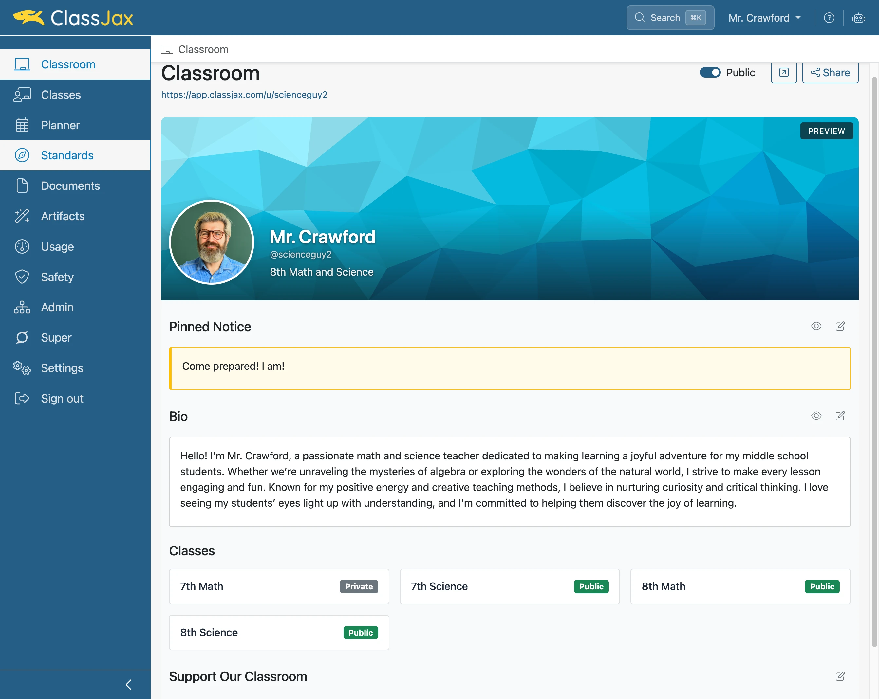Open the 7th Science class card
879x699 pixels.
(510, 586)
